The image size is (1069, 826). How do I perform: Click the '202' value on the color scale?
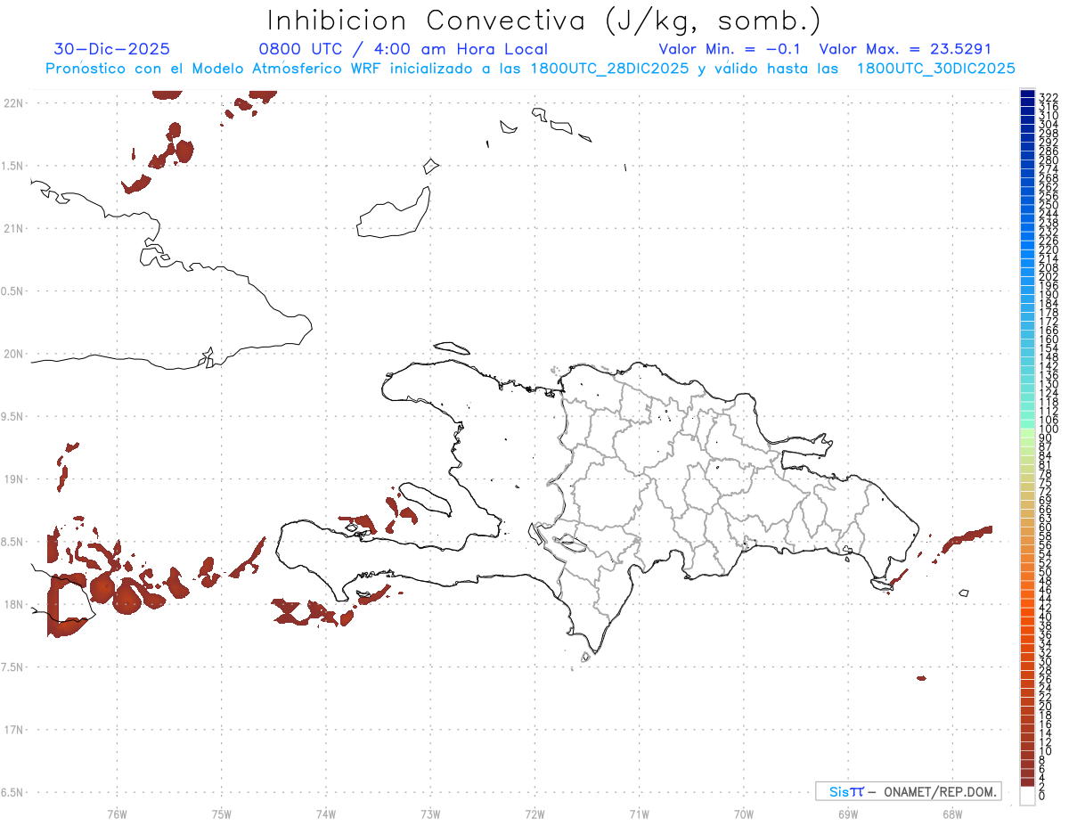click(1048, 276)
